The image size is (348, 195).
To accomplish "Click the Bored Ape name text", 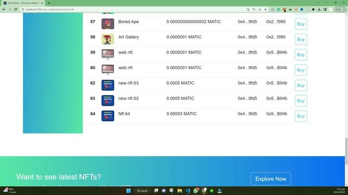I will click(x=128, y=22).
